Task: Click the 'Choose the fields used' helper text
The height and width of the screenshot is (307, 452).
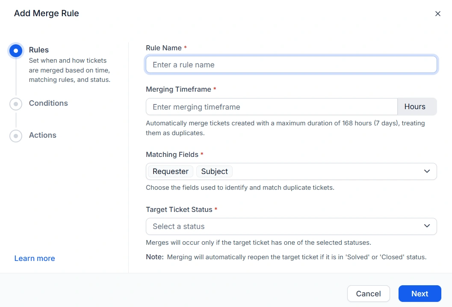Action: (240, 188)
